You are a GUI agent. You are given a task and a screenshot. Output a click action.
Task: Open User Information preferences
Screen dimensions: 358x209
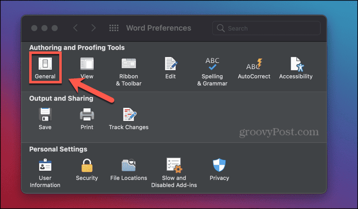pos(45,173)
